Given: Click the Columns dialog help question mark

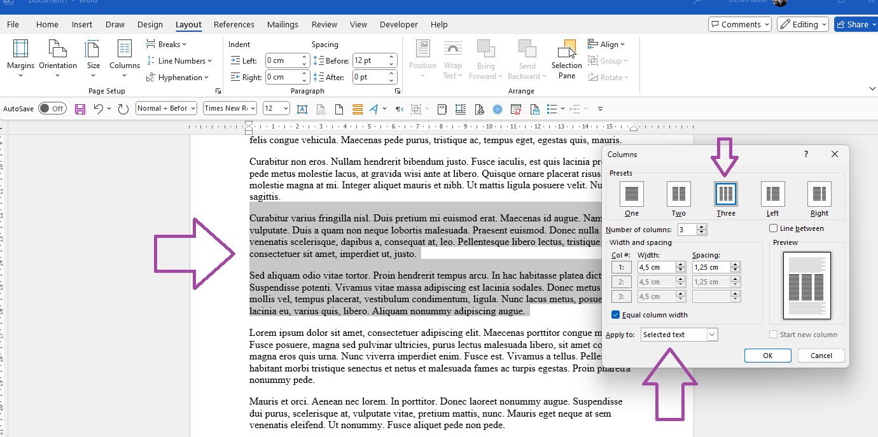Looking at the screenshot, I should click(x=806, y=154).
